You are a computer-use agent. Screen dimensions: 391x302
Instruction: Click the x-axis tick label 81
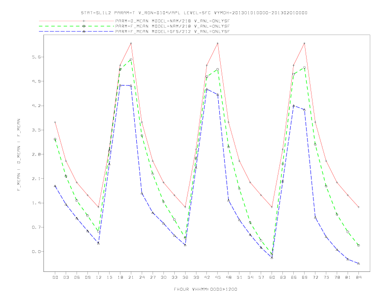[348, 277]
